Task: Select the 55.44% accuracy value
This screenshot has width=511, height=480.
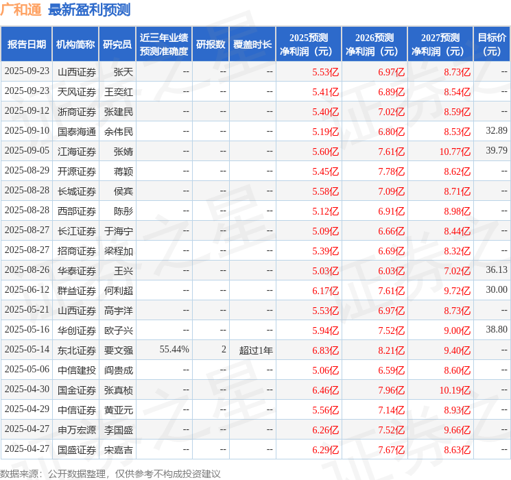Action: tap(174, 349)
